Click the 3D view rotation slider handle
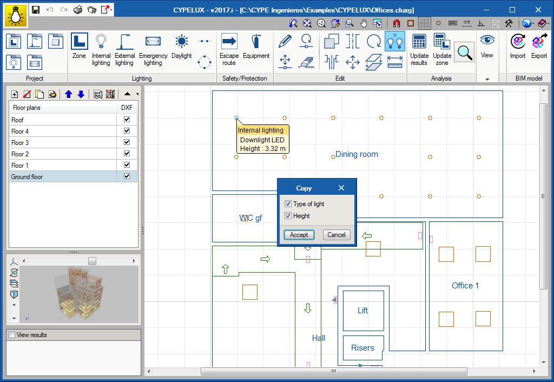This screenshot has height=382, width=554. click(92, 261)
